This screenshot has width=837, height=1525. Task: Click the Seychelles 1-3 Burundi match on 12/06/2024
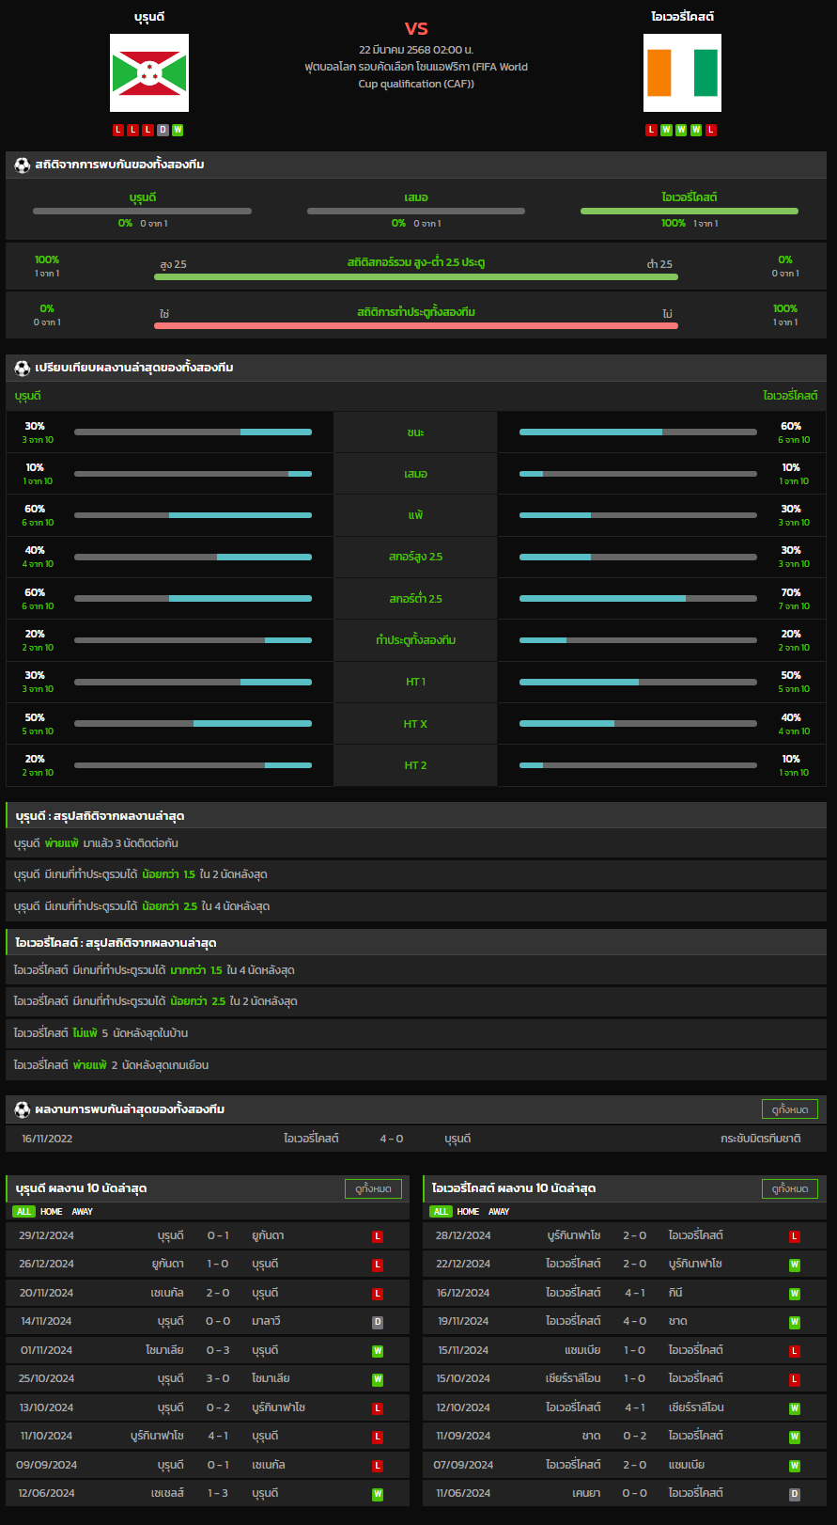click(x=208, y=1493)
